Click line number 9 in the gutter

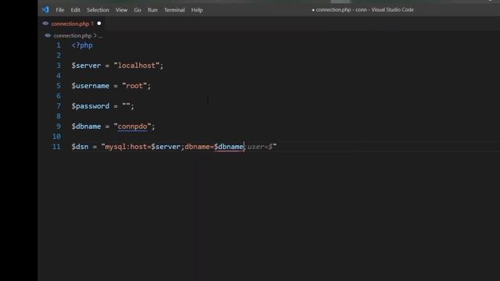click(59, 126)
